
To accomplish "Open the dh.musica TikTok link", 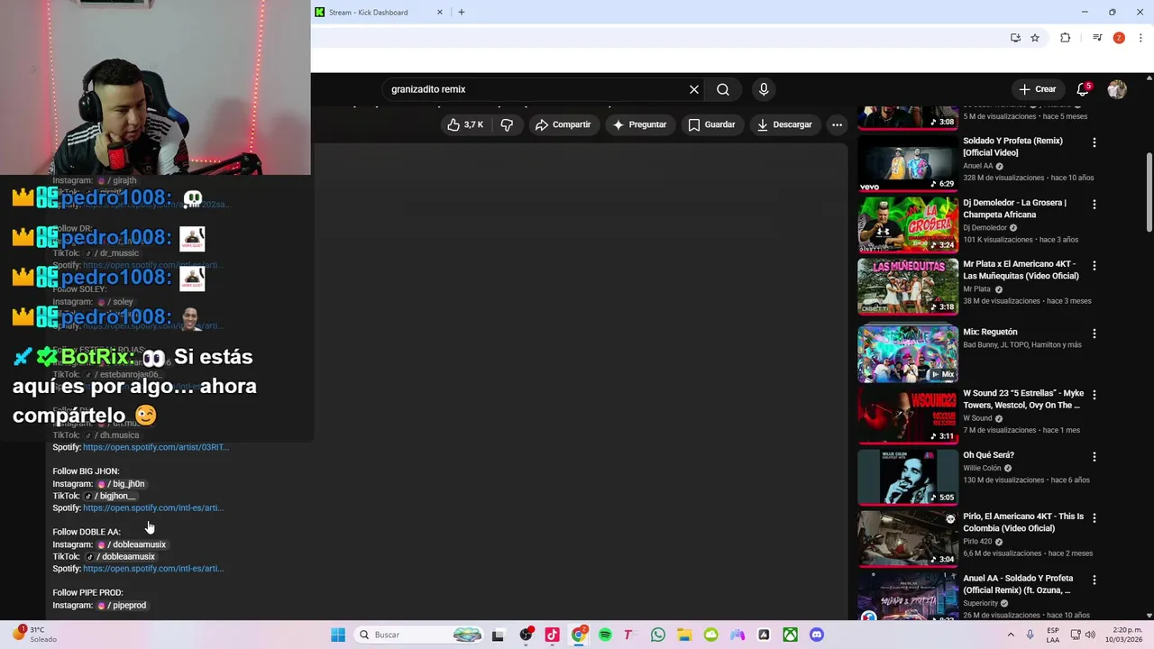I will click(x=112, y=435).
